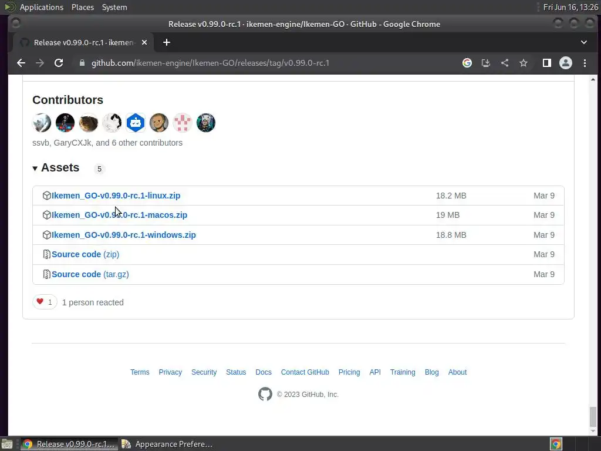Open fourth contributor's white cat avatar
601x451 pixels.
tap(112, 123)
